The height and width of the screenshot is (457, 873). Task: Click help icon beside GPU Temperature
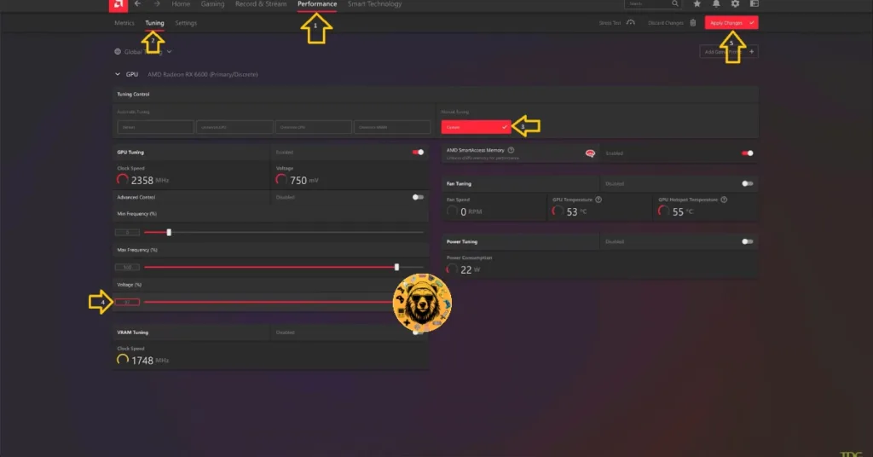click(598, 200)
